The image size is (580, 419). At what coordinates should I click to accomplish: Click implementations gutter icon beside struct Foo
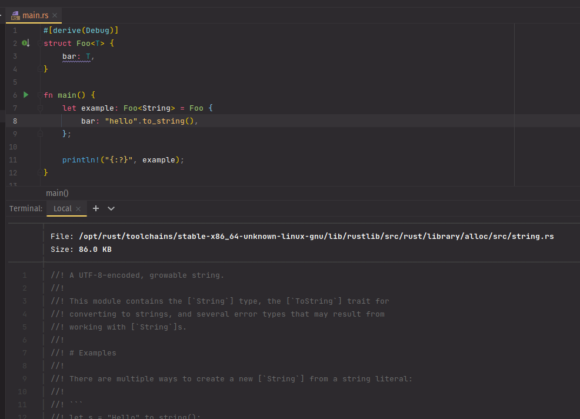tap(24, 42)
